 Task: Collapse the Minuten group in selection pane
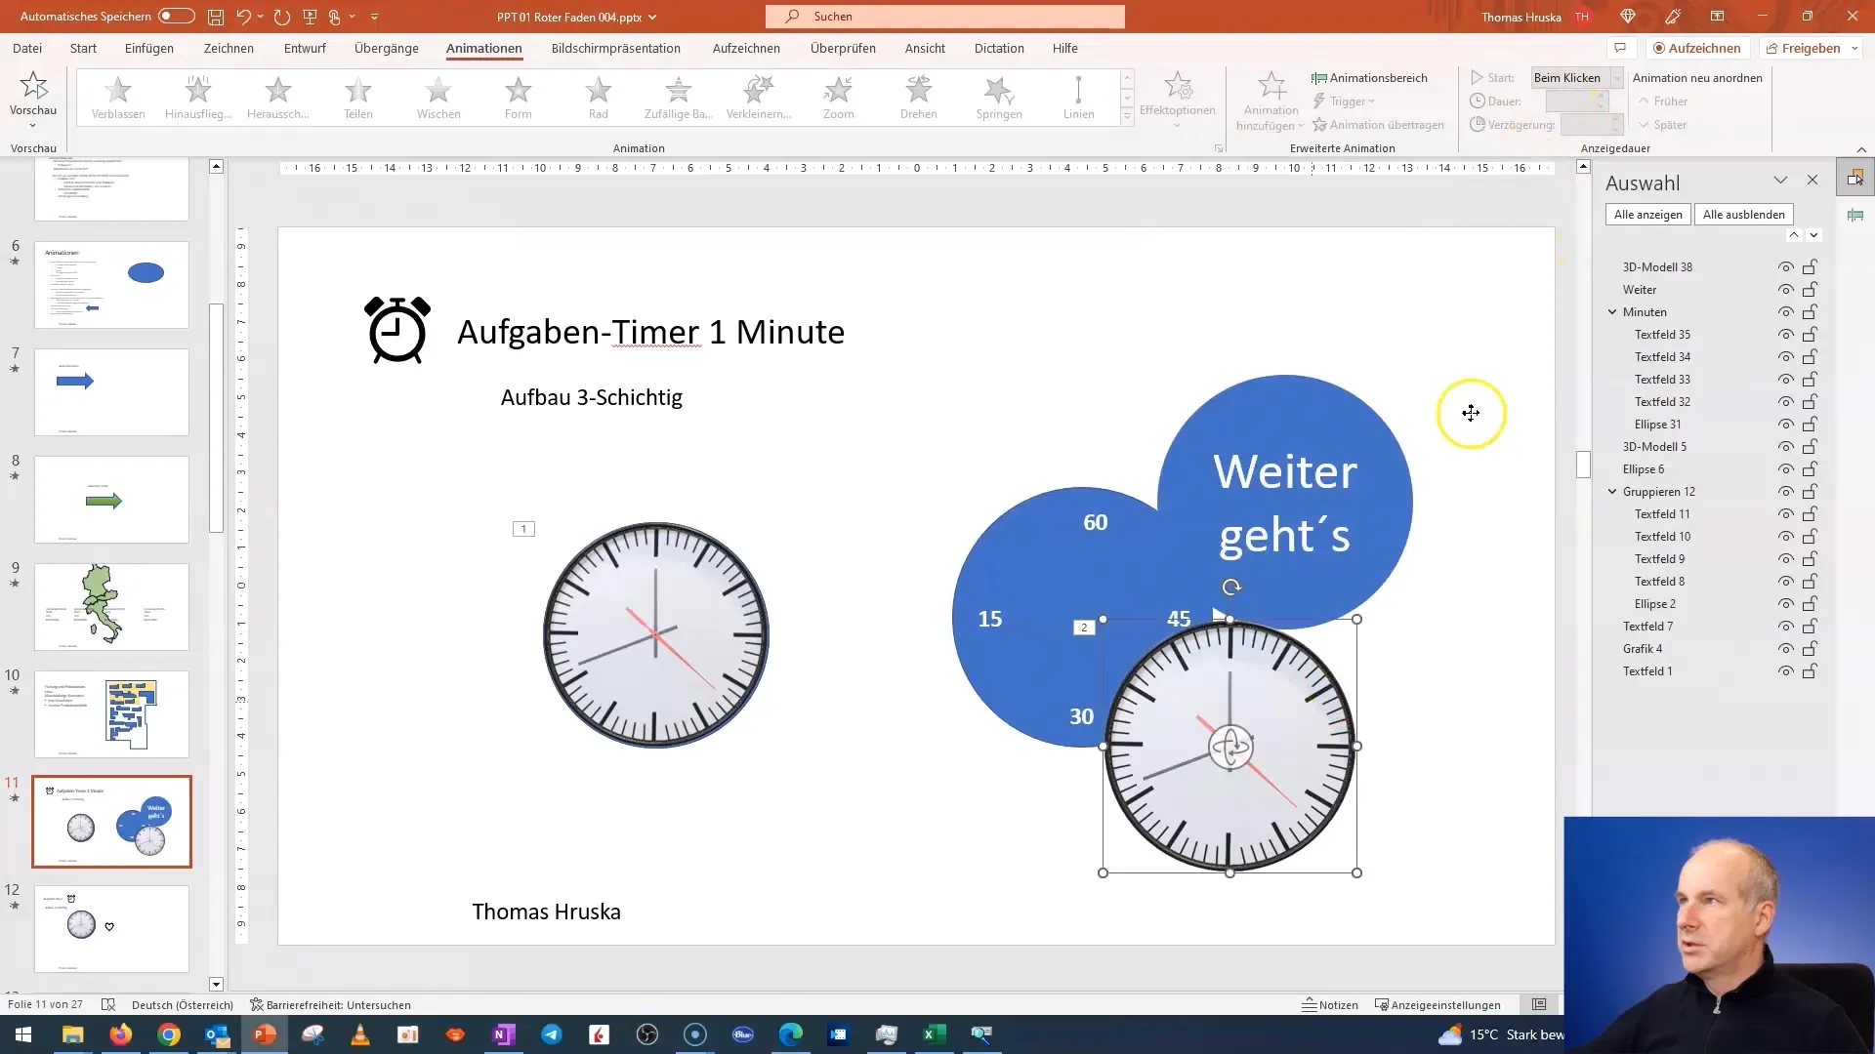tap(1612, 312)
